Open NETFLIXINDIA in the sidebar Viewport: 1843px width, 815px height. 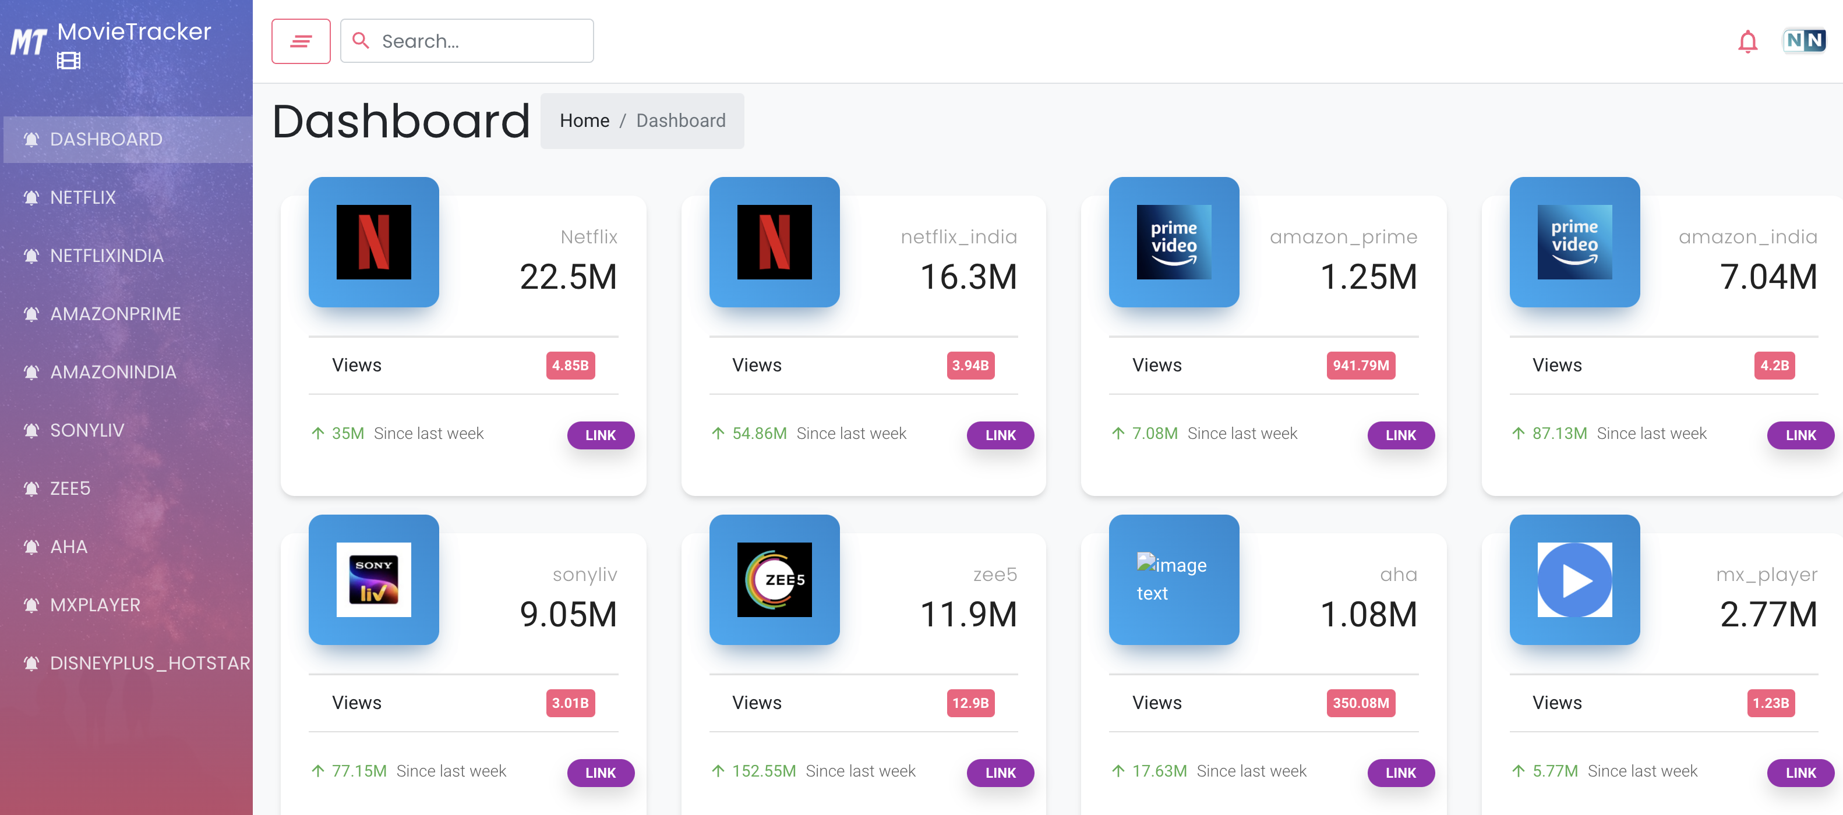(128, 256)
